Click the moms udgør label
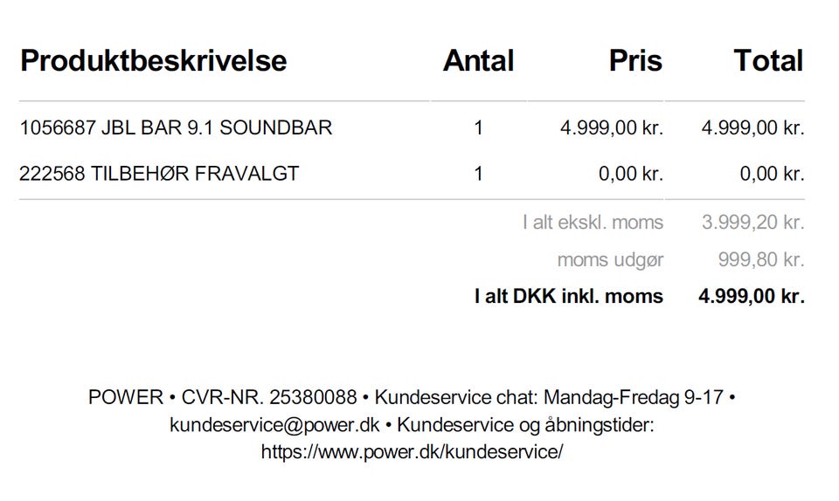839x501 pixels. click(x=611, y=260)
